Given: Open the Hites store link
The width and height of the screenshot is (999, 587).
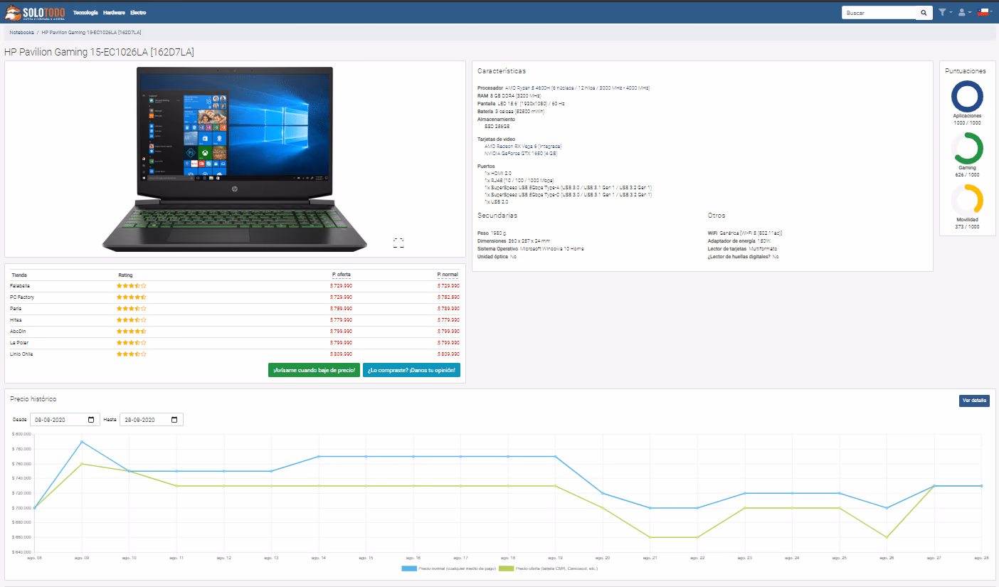Looking at the screenshot, I should click(16, 320).
